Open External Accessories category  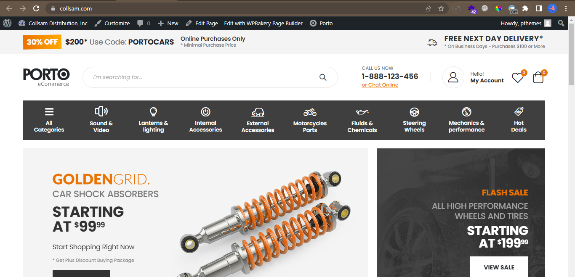[x=258, y=120]
